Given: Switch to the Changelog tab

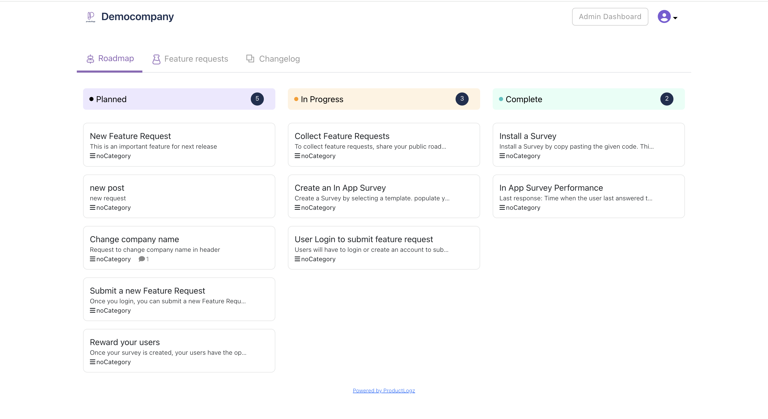Looking at the screenshot, I should pos(279,59).
